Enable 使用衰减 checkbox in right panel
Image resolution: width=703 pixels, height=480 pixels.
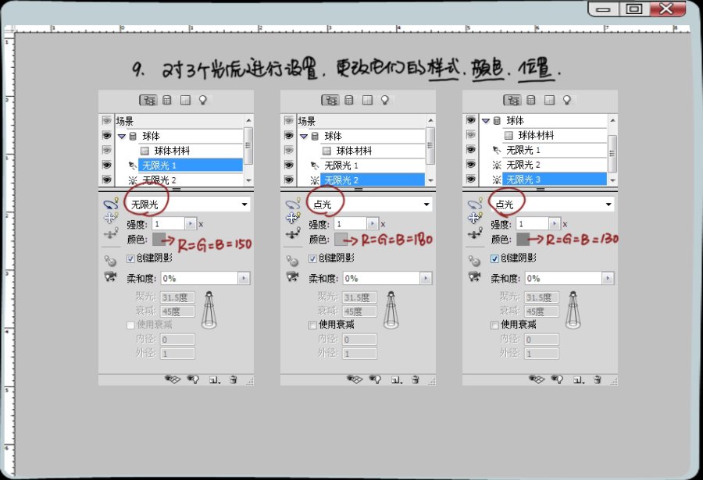494,325
